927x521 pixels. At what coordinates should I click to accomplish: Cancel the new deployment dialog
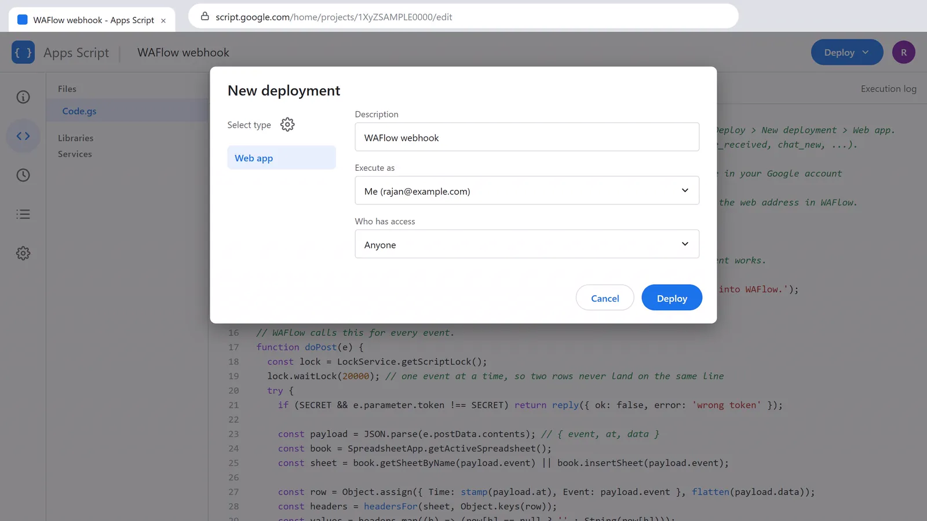click(605, 298)
